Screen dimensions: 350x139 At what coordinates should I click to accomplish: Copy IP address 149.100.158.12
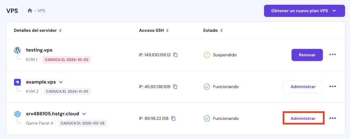(x=175, y=55)
